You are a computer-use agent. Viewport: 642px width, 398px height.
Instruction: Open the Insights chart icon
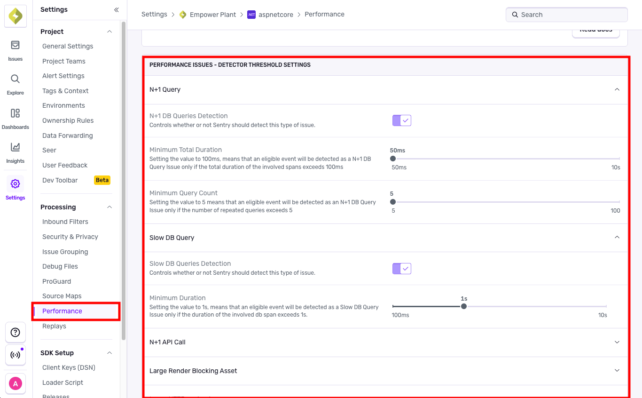click(x=16, y=147)
